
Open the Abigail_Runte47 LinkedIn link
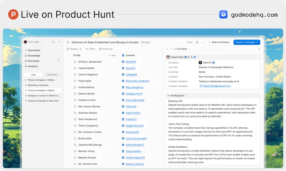click(135, 126)
